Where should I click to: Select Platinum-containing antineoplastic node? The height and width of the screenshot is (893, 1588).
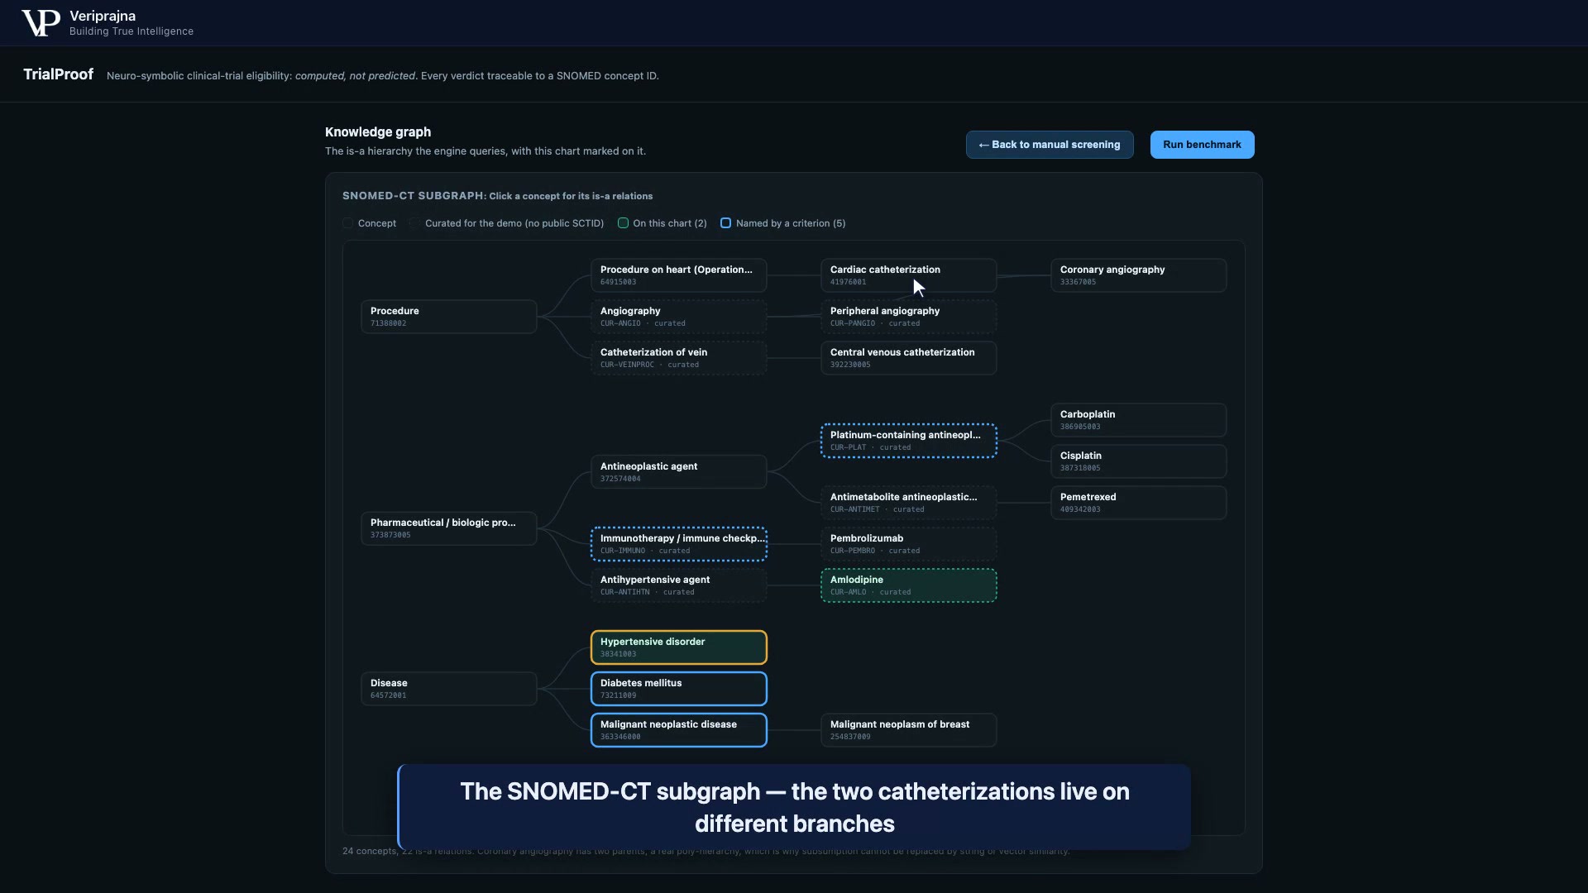click(908, 441)
